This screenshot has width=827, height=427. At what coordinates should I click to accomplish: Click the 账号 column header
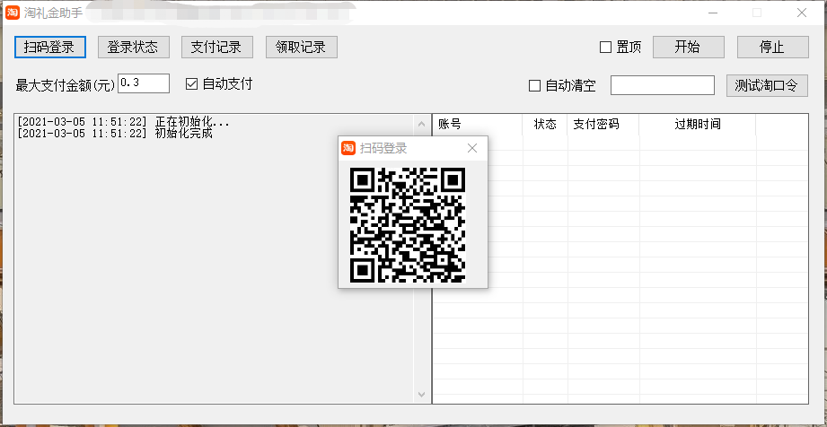(478, 125)
